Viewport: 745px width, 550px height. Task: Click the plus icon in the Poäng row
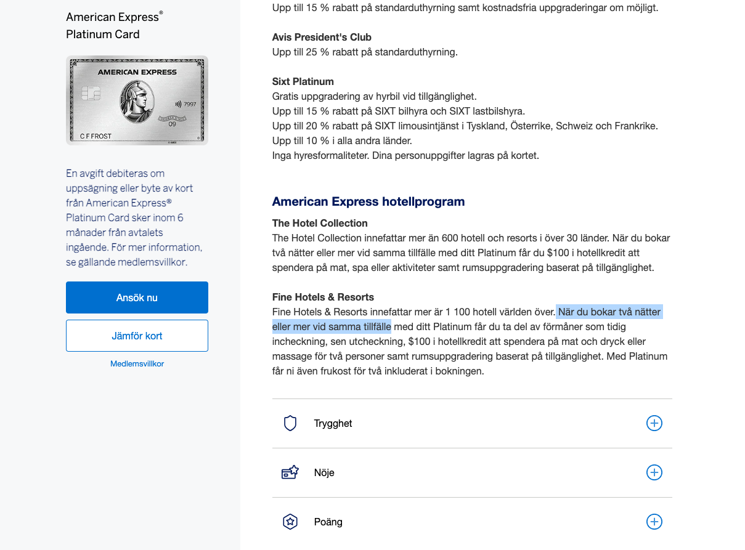(654, 522)
